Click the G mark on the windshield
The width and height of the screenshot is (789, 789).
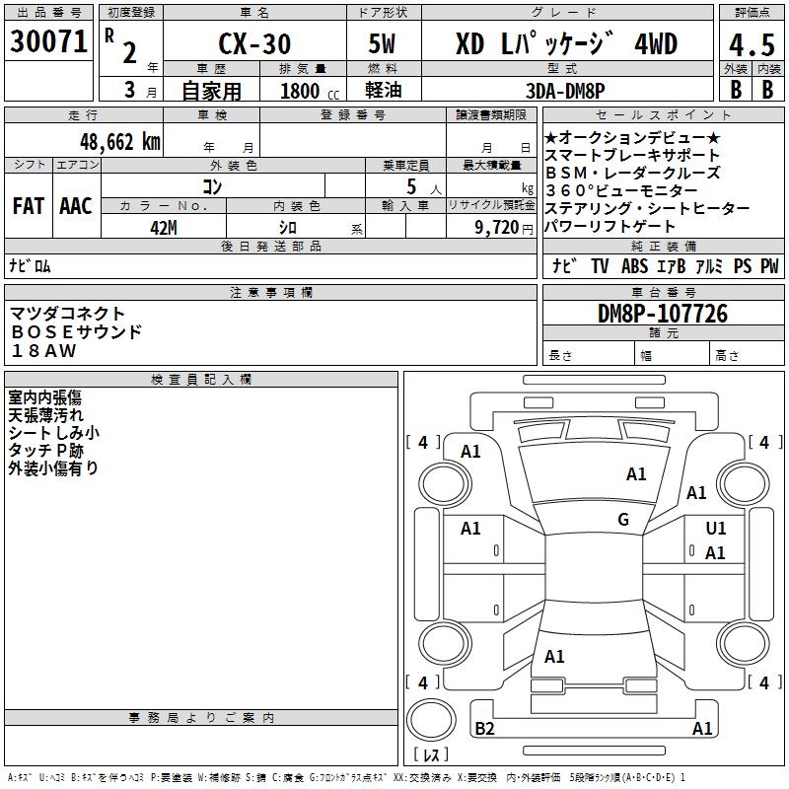(x=623, y=520)
